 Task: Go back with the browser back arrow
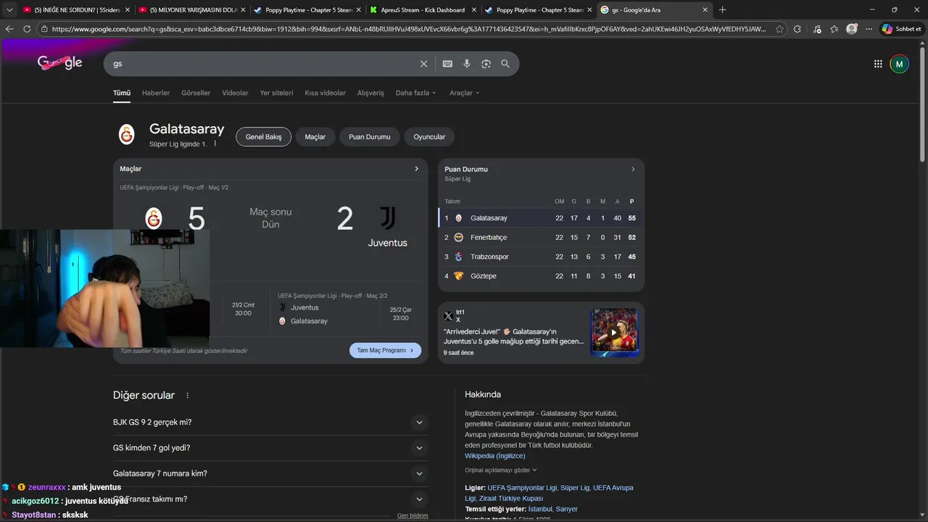coord(9,29)
